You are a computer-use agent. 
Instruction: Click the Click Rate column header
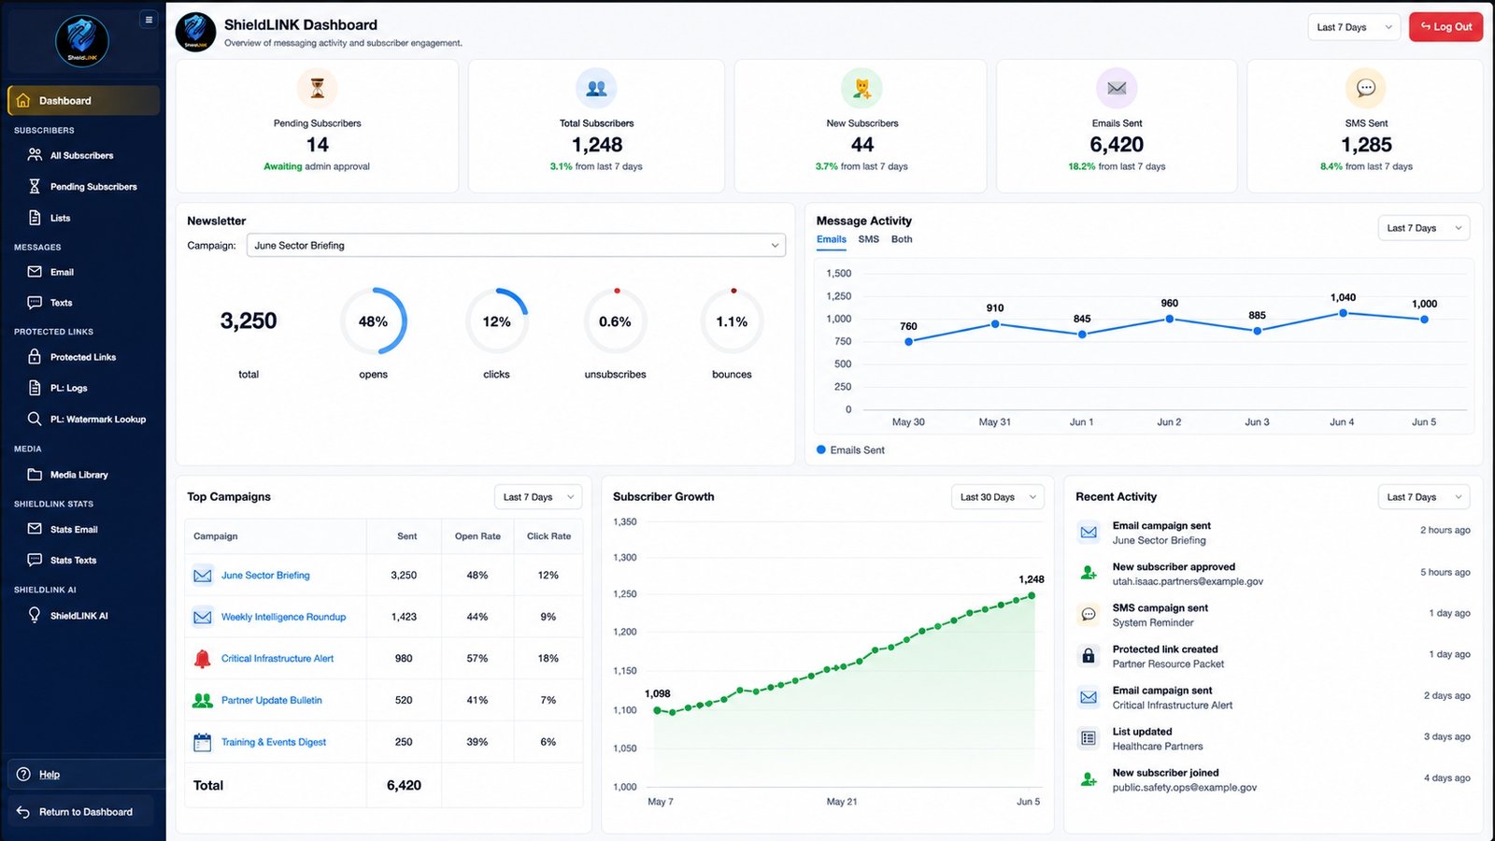click(x=548, y=536)
